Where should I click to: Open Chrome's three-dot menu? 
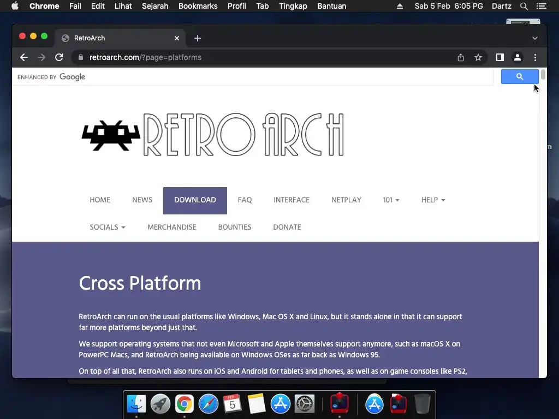[535, 57]
